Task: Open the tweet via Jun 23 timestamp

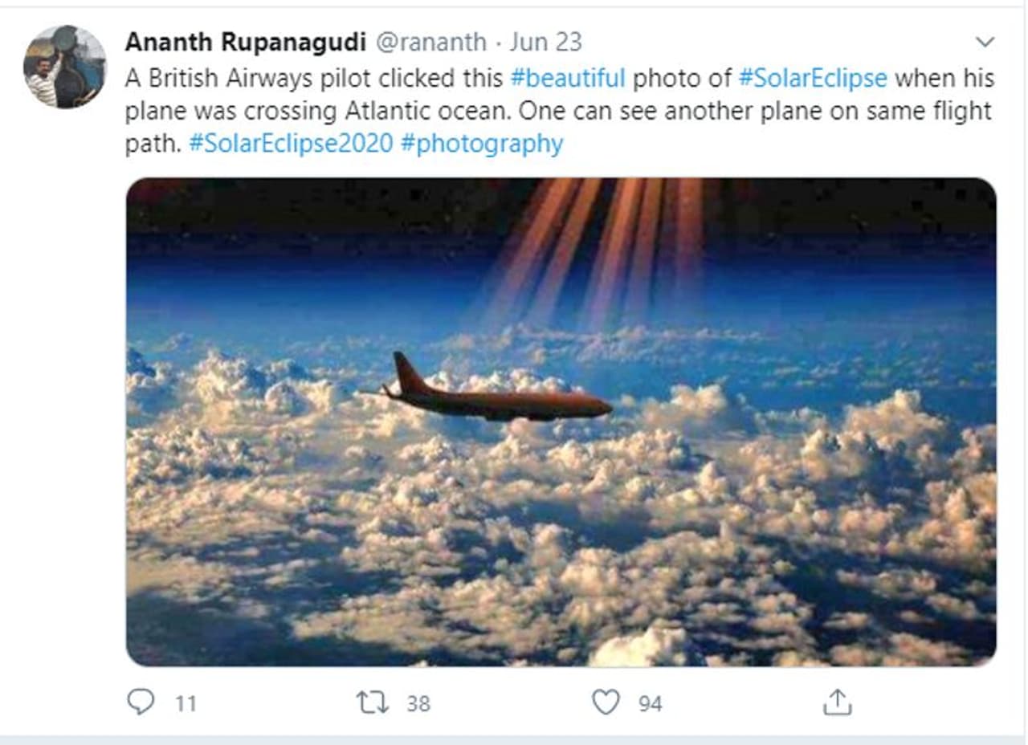Action: coord(545,42)
